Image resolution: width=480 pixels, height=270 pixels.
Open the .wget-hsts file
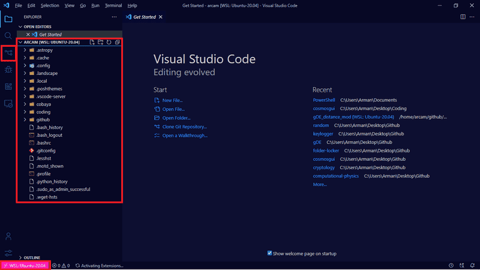click(47, 197)
